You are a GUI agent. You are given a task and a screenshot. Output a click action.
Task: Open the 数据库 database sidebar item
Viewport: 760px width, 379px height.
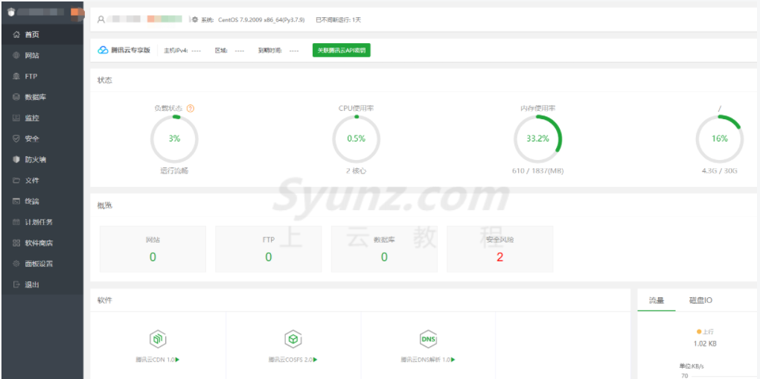[42, 97]
